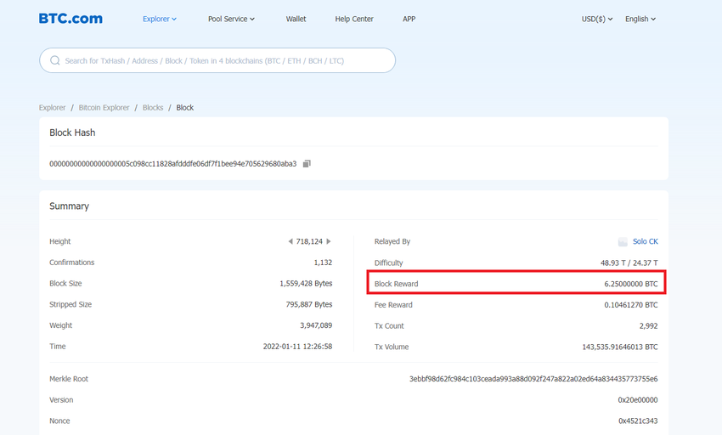Go to Bitcoin Explorer breadcrumb

(x=104, y=108)
